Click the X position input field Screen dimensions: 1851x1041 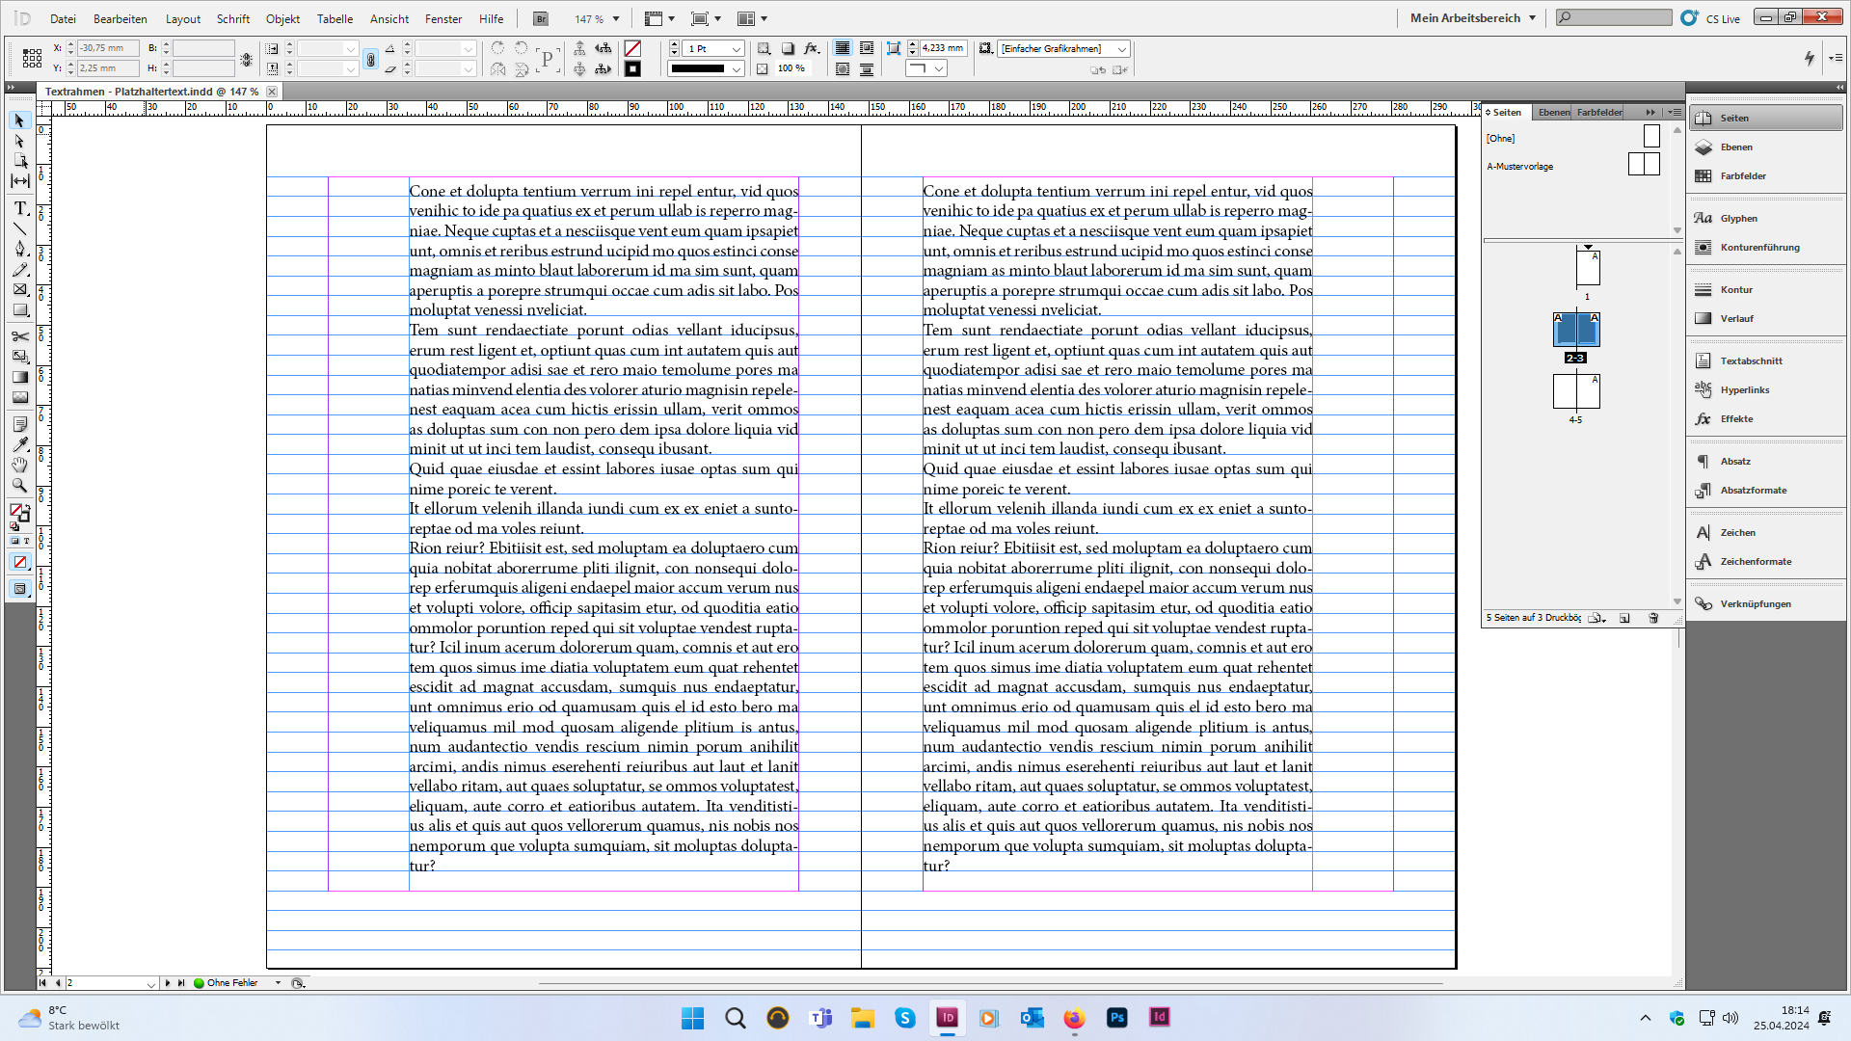108,48
